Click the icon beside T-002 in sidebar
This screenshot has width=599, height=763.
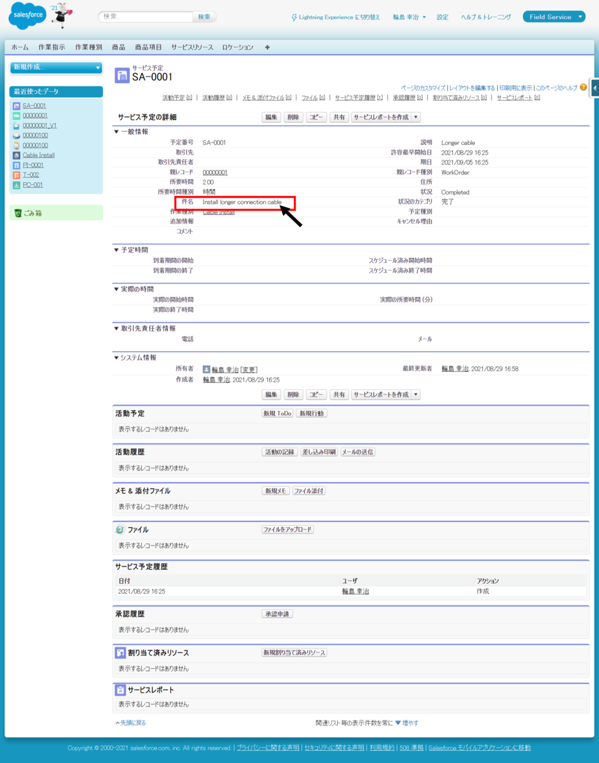pos(17,175)
